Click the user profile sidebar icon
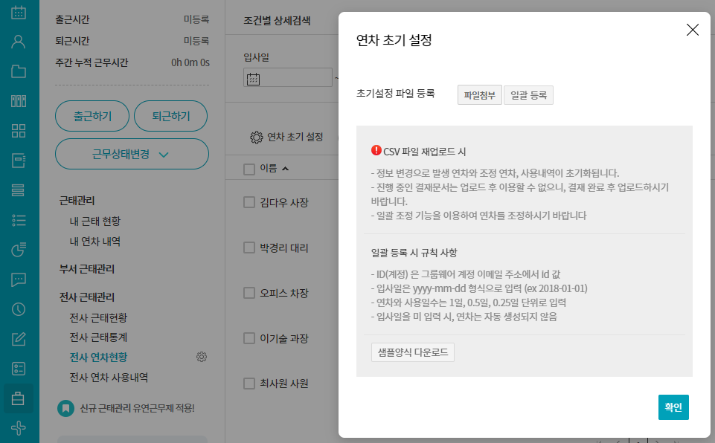 tap(19, 42)
